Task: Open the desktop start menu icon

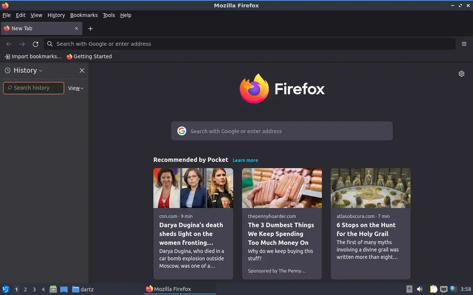Action: pos(6,289)
